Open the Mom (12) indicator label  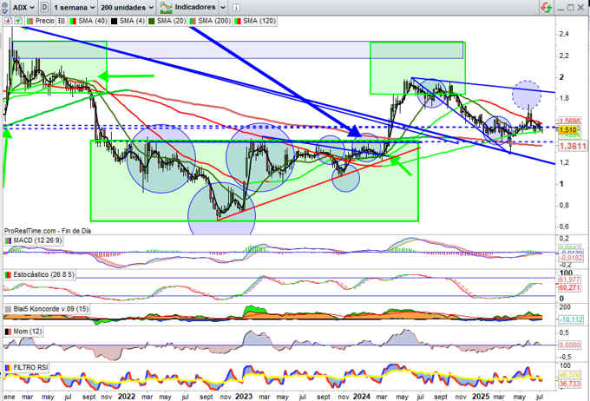[x=28, y=332]
